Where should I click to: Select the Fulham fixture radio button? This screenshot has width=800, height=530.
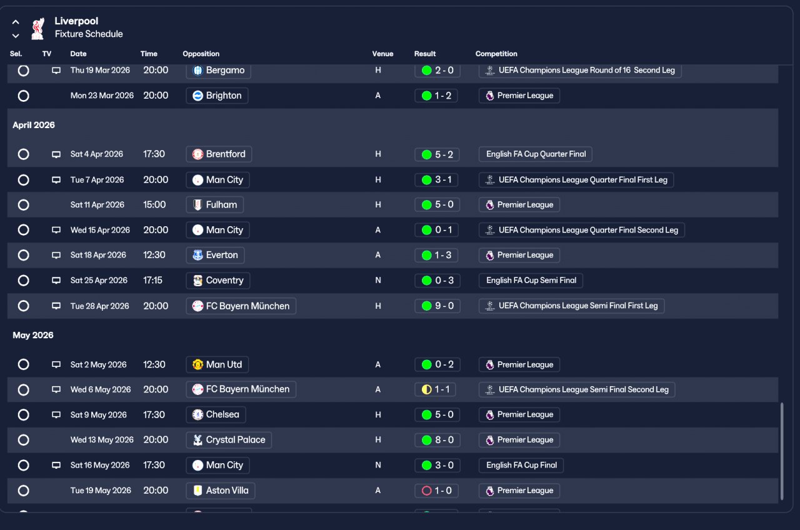click(x=23, y=204)
